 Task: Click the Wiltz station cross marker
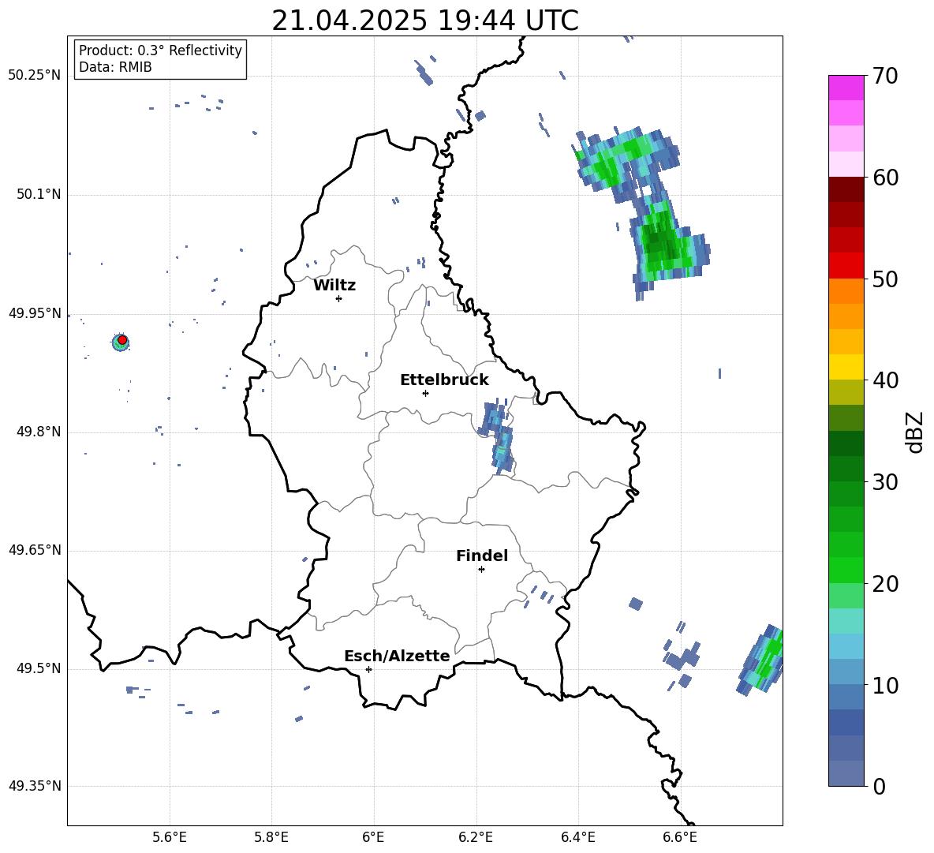338,298
